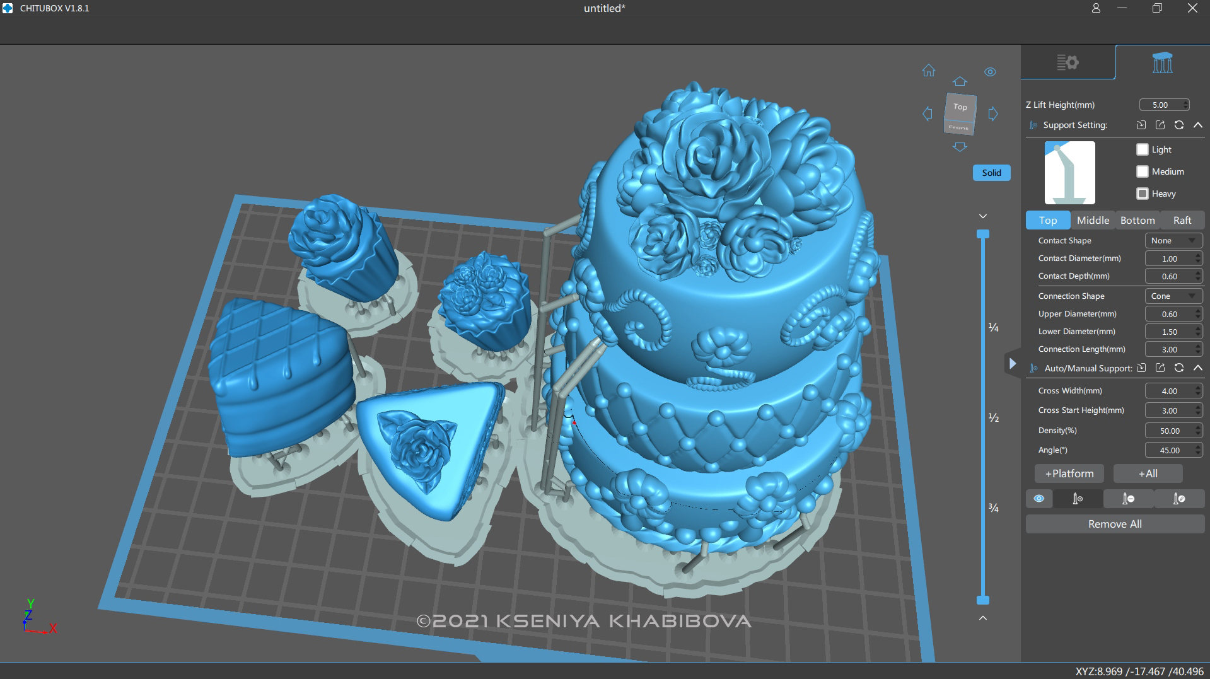
Task: Export support settings with the export icon
Action: click(x=1160, y=125)
